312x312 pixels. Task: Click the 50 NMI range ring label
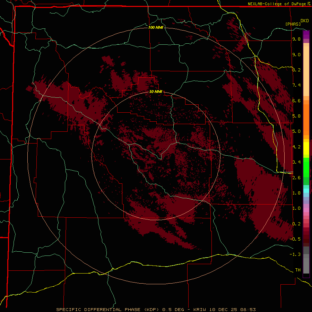point(156,92)
